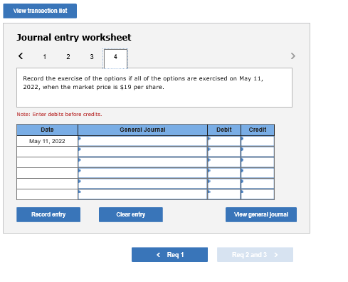Viewport: 348px width, 282px height.
Task: Click the May 11, 2022 date cell
Action: click(x=47, y=141)
